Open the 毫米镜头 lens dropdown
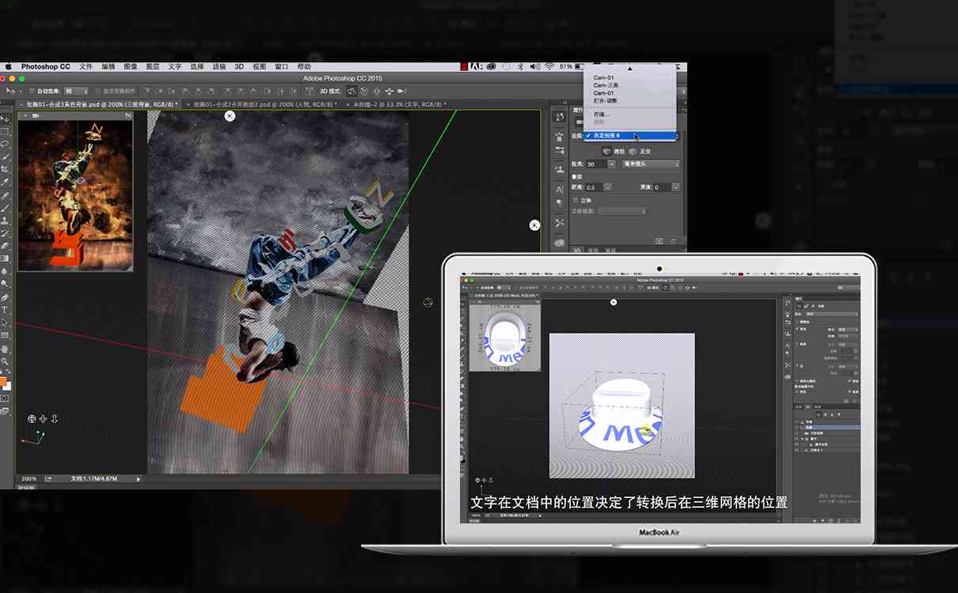Image resolution: width=958 pixels, height=593 pixels. [650, 164]
